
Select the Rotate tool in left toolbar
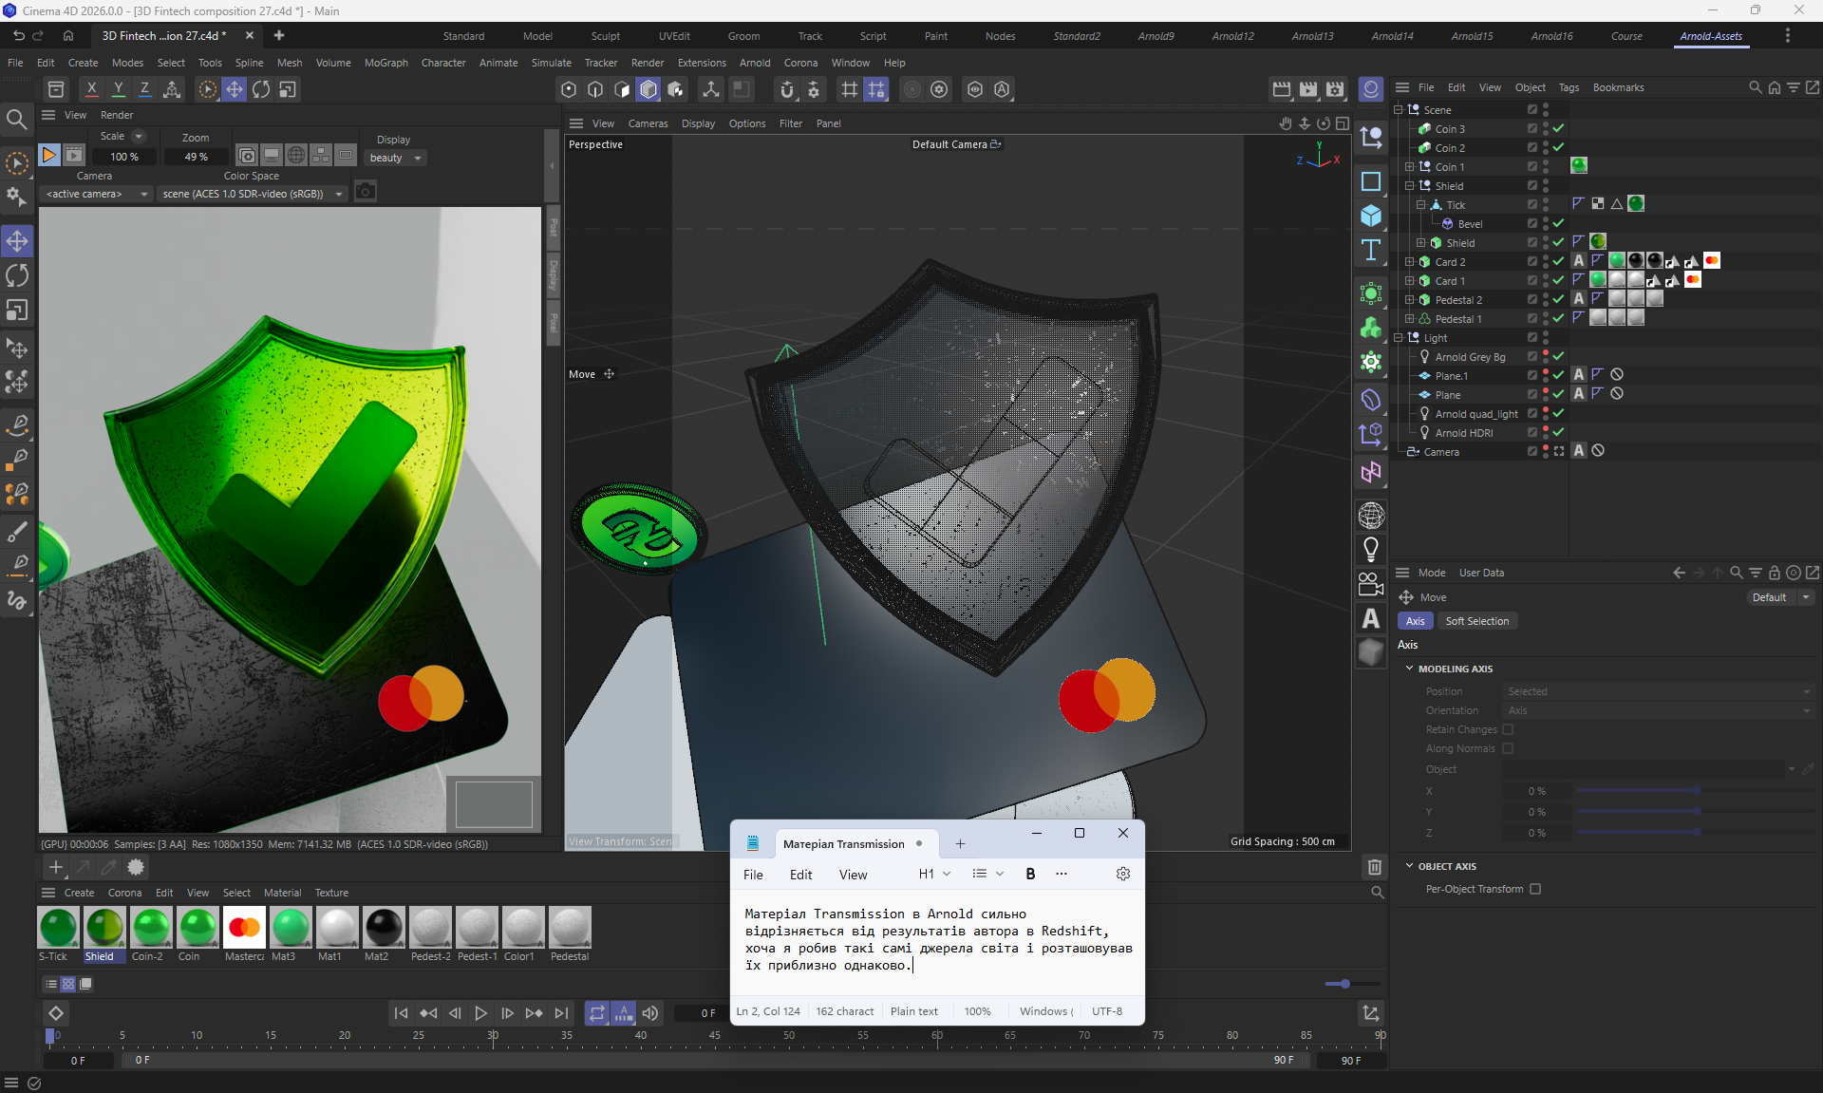[x=17, y=275]
